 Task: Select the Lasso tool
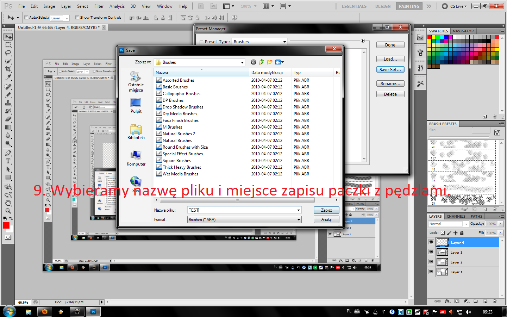tap(8, 53)
